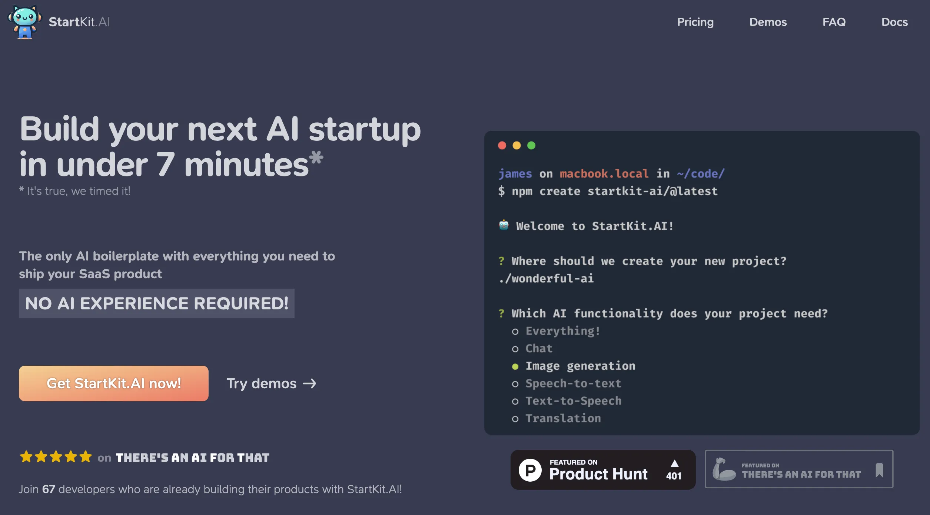
Task: Click the robot emoji beside Welcome message
Action: coord(504,225)
